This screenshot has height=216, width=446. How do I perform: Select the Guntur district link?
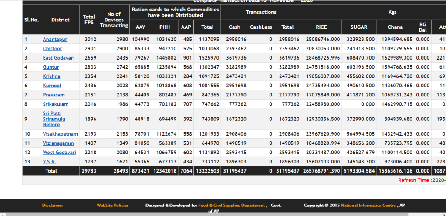[x=51, y=67]
